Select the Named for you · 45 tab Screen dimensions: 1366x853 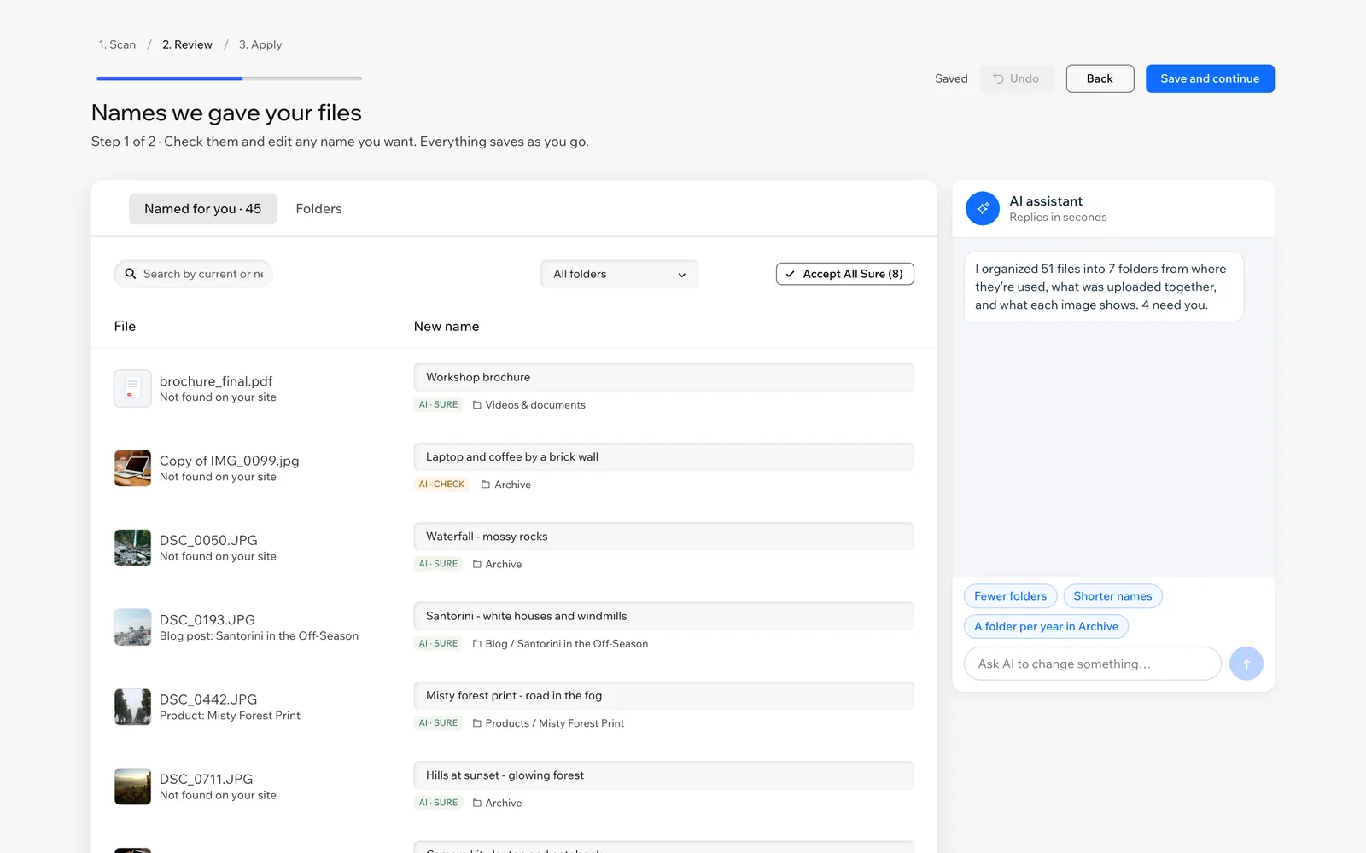[x=202, y=209]
